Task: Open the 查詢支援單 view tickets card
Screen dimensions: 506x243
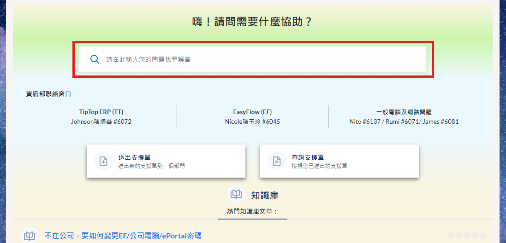Action: click(339, 161)
